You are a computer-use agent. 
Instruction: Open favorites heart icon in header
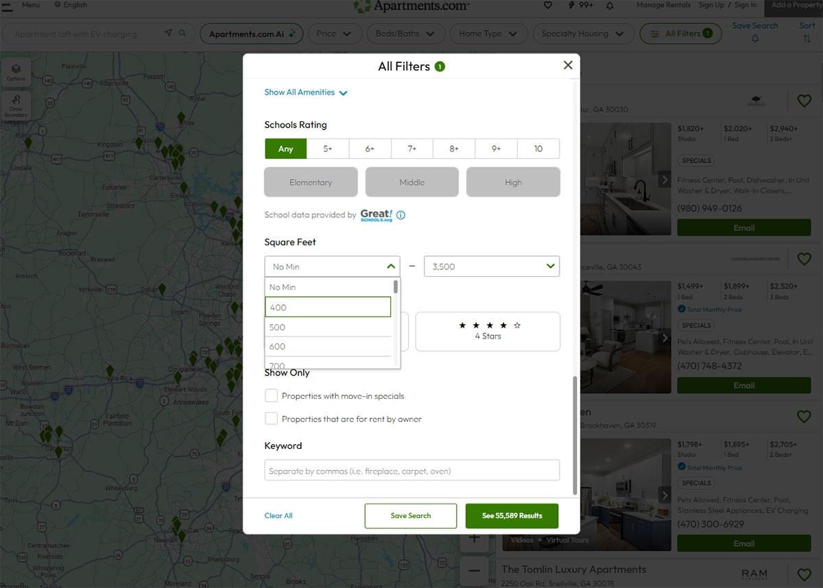tap(547, 5)
